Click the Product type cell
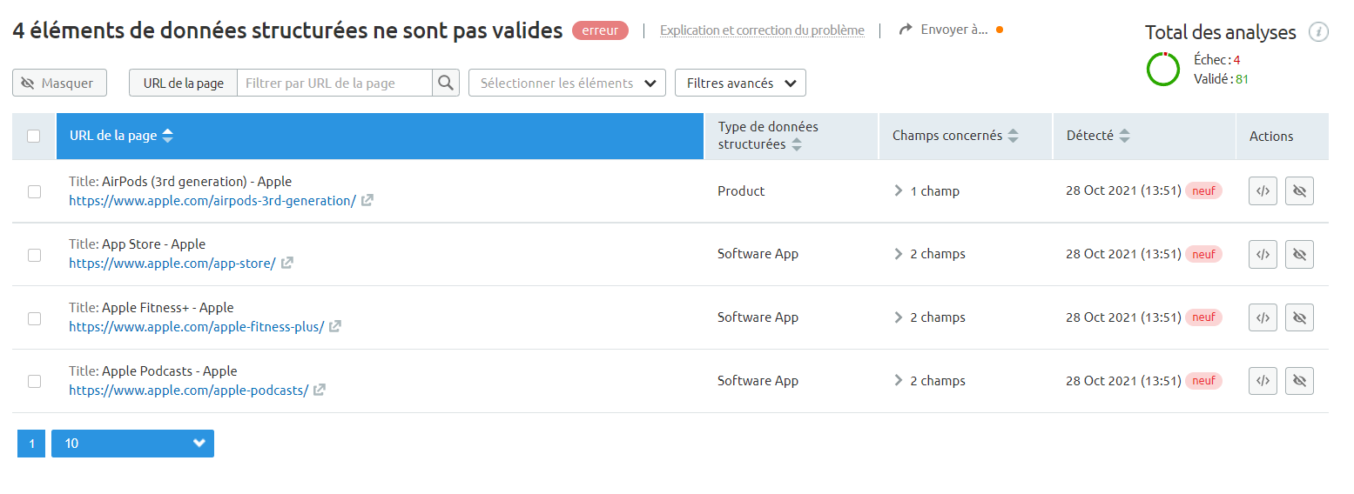Screen dimensions: 1354x494 pyautogui.click(x=741, y=191)
